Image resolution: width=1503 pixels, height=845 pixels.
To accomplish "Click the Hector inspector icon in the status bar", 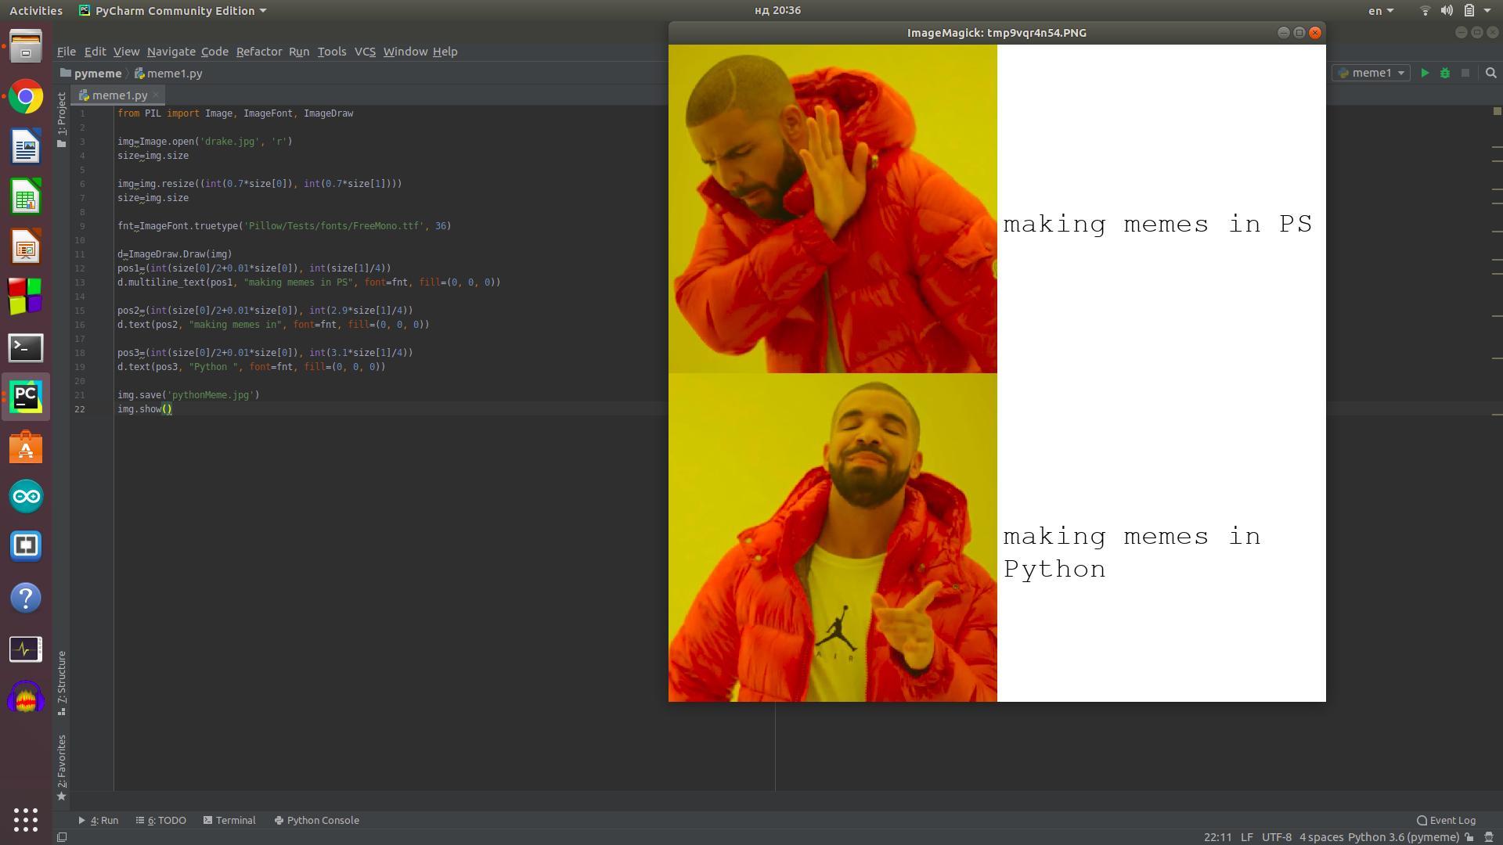I will (x=1489, y=837).
